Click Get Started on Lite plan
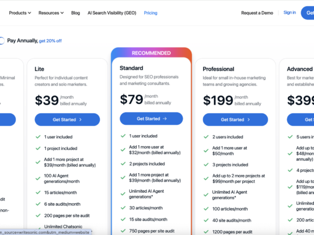314x235 pixels. (x=67, y=119)
